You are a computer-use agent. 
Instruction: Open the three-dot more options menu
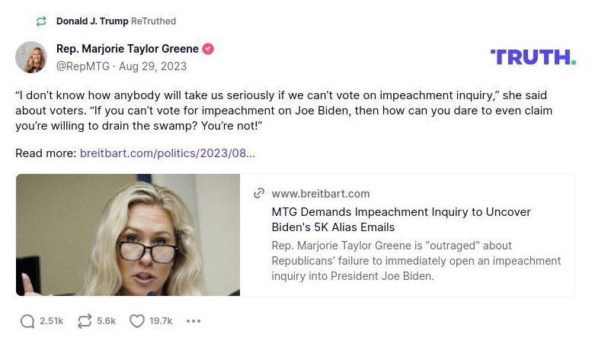pyautogui.click(x=194, y=321)
